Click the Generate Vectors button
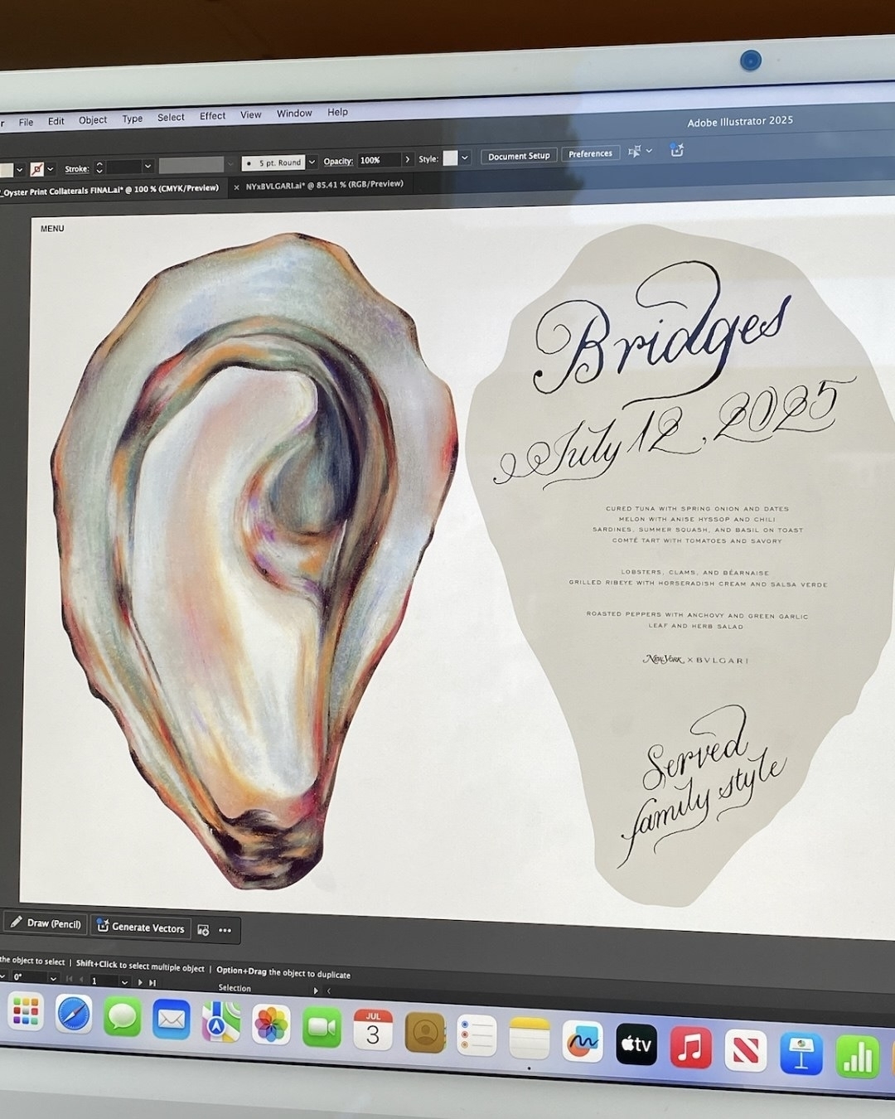Viewport: 895px width, 1119px height. point(140,928)
